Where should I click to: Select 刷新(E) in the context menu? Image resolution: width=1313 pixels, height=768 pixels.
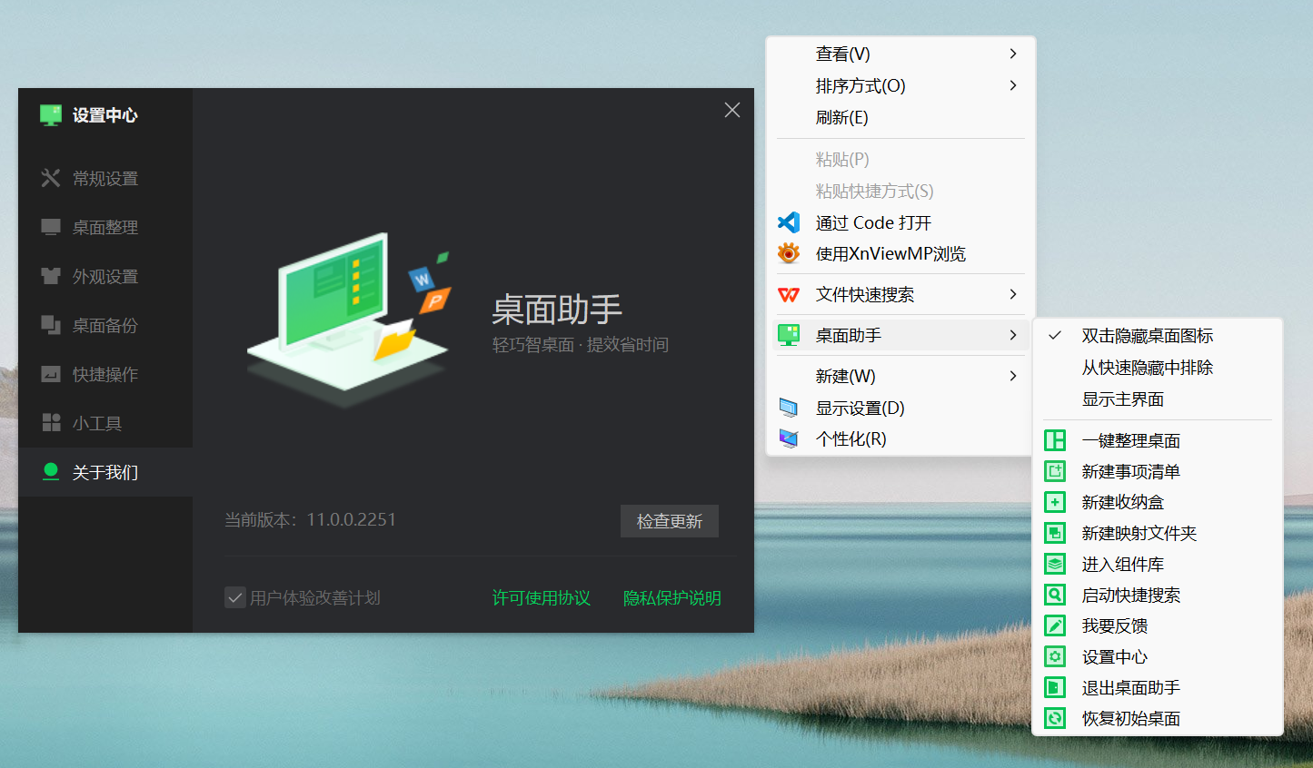coord(841,118)
